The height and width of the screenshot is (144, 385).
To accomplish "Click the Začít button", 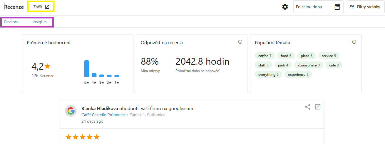I will click(38, 7).
